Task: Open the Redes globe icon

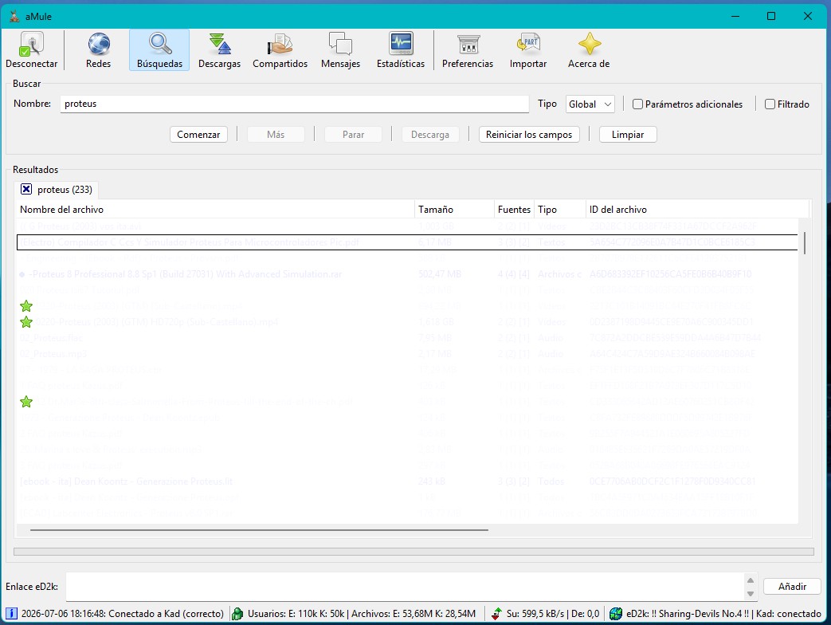Action: tap(99, 44)
